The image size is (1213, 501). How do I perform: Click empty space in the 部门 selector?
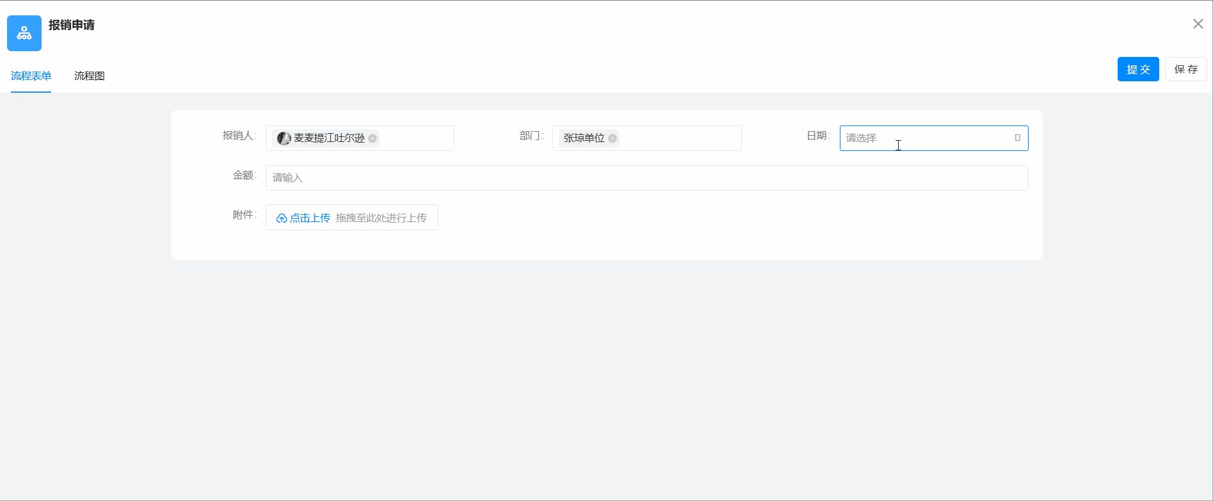pyautogui.click(x=679, y=138)
